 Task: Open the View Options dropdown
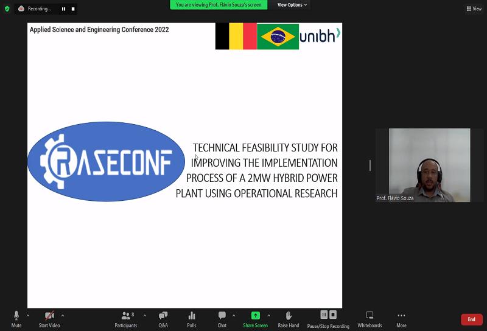click(292, 5)
